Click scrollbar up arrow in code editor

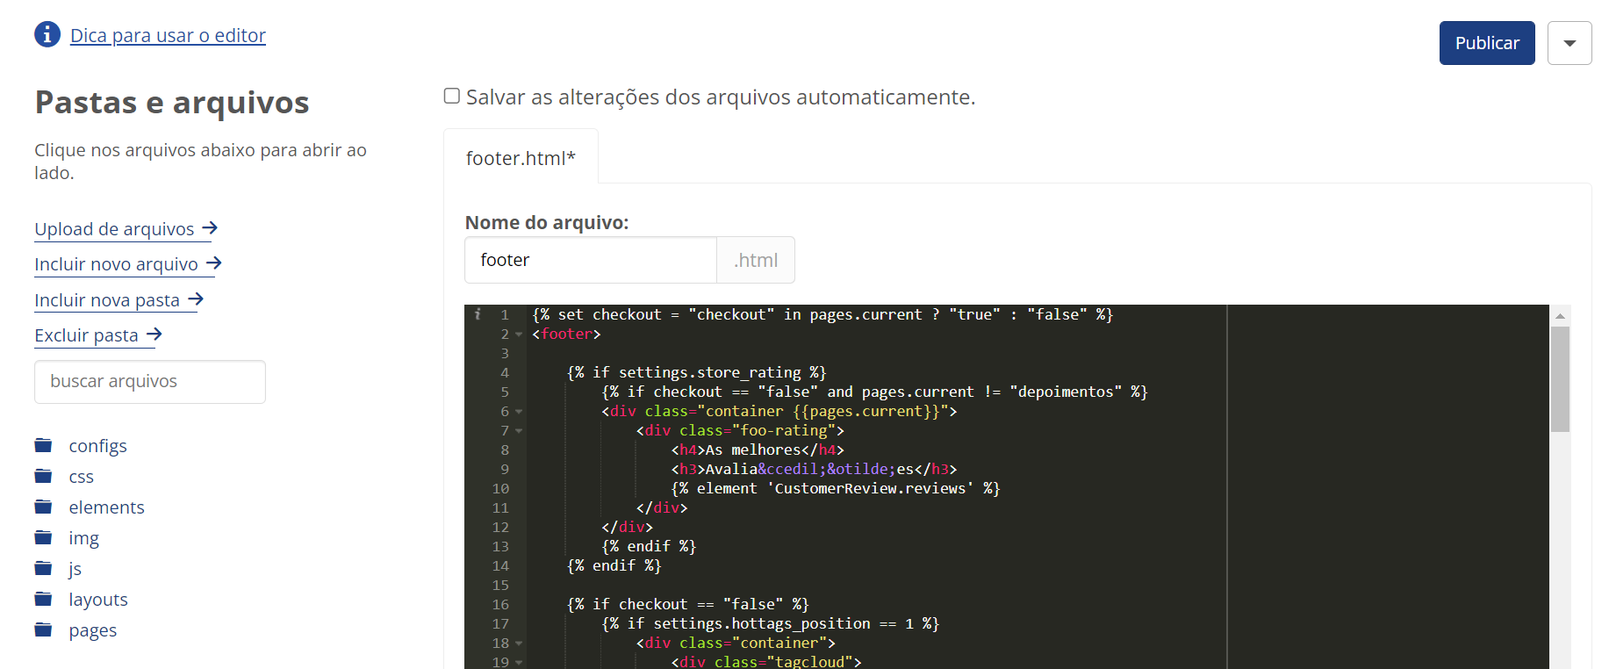pos(1560,315)
